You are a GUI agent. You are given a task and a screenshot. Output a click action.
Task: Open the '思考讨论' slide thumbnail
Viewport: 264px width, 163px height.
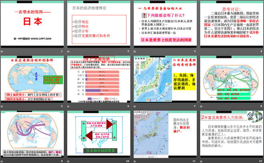tap(231, 26)
